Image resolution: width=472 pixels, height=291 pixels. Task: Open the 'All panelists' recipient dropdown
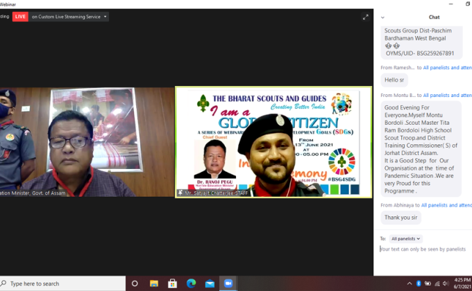(405, 238)
